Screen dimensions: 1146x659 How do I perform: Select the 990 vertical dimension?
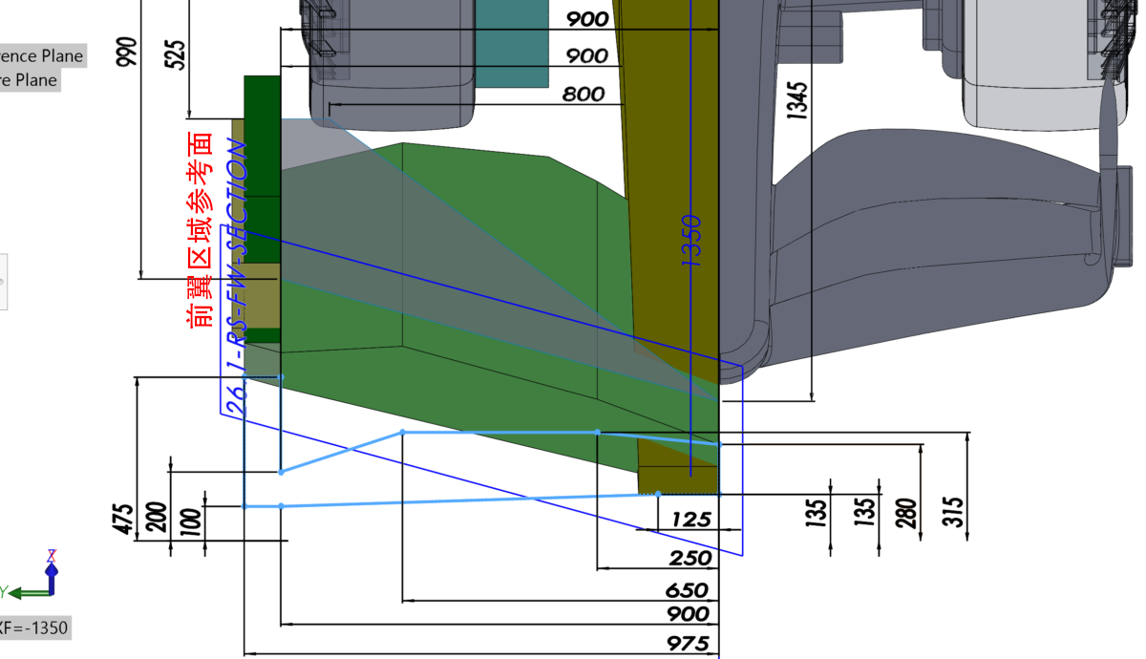[x=127, y=53]
